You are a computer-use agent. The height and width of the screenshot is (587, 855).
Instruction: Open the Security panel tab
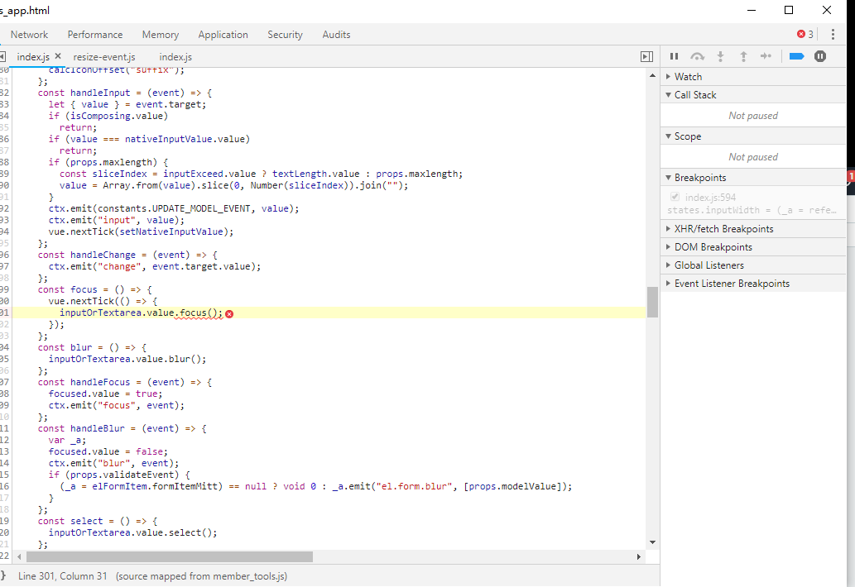[285, 34]
